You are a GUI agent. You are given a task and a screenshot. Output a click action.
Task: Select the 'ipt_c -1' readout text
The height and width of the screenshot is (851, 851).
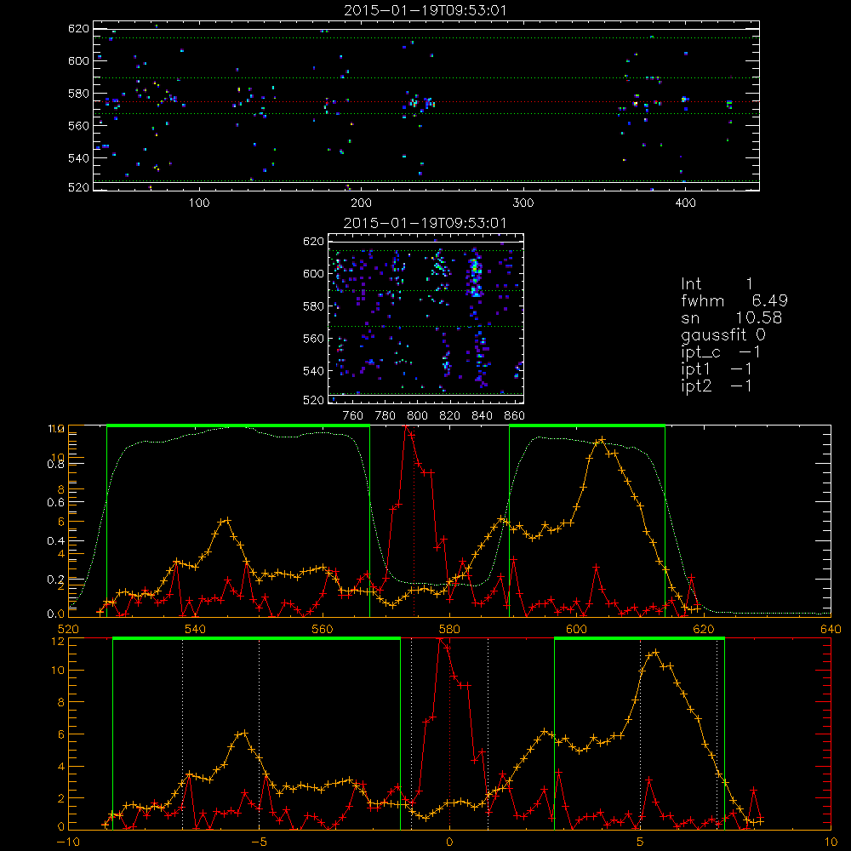click(721, 352)
